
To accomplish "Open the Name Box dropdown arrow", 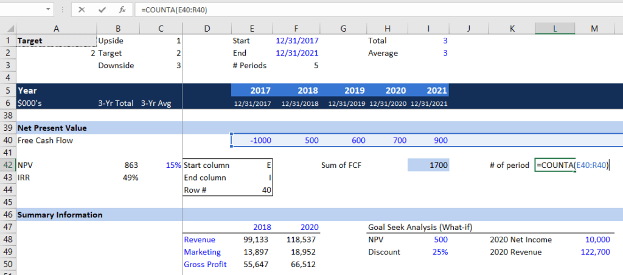I will [x=49, y=10].
